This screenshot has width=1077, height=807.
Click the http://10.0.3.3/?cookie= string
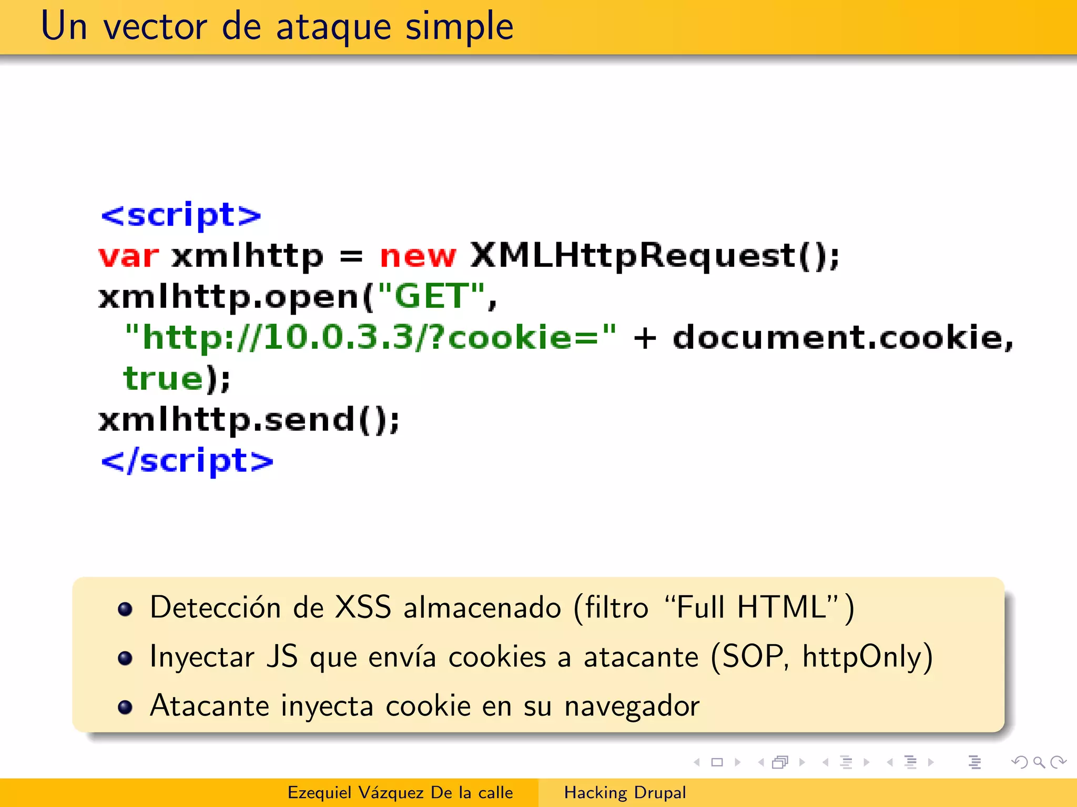point(370,337)
